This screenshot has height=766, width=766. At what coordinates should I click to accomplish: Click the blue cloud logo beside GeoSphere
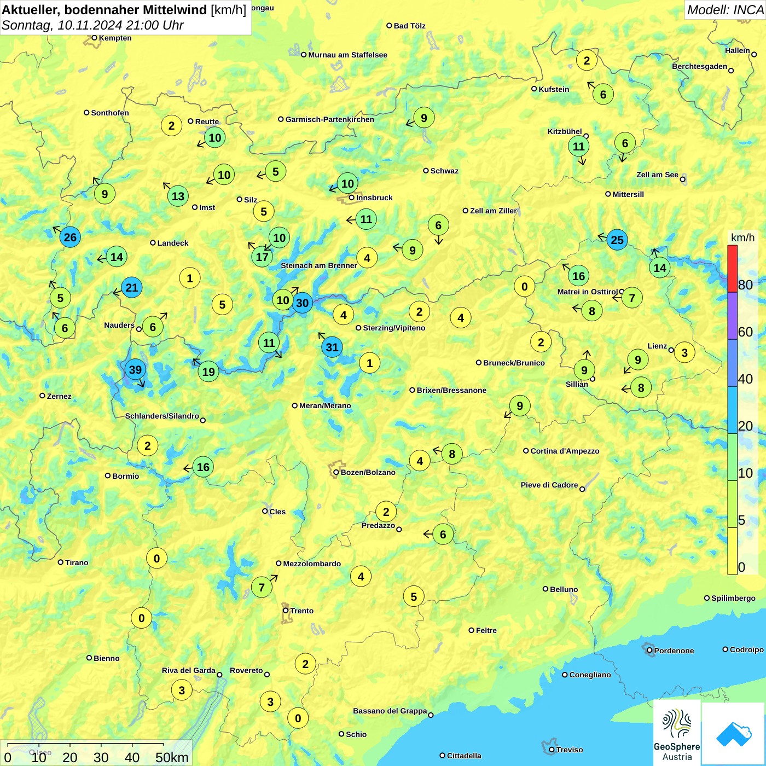(733, 734)
